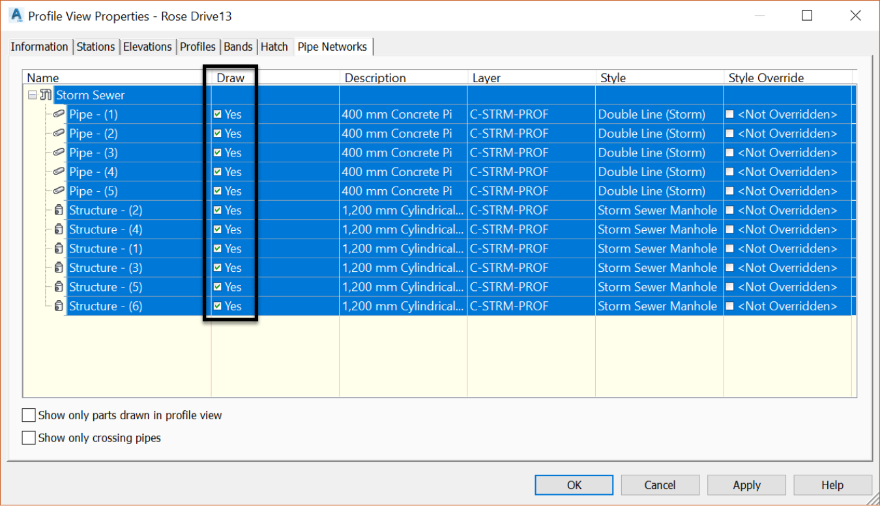Click the Style Override column header
The image size is (880, 506).
pos(787,78)
